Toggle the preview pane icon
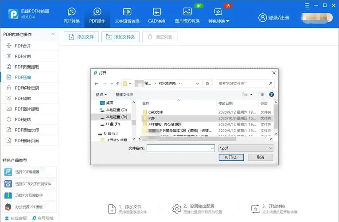Image resolution: width=339 pixels, height=222 pixels. (x=261, y=95)
